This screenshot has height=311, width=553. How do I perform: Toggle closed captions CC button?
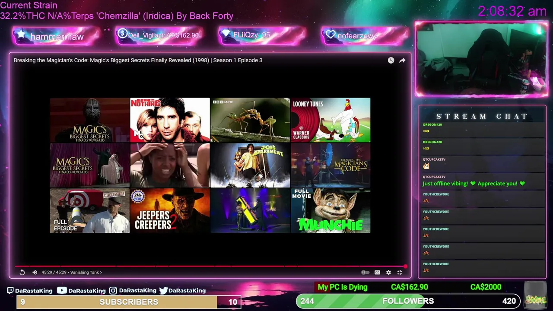pos(377,272)
